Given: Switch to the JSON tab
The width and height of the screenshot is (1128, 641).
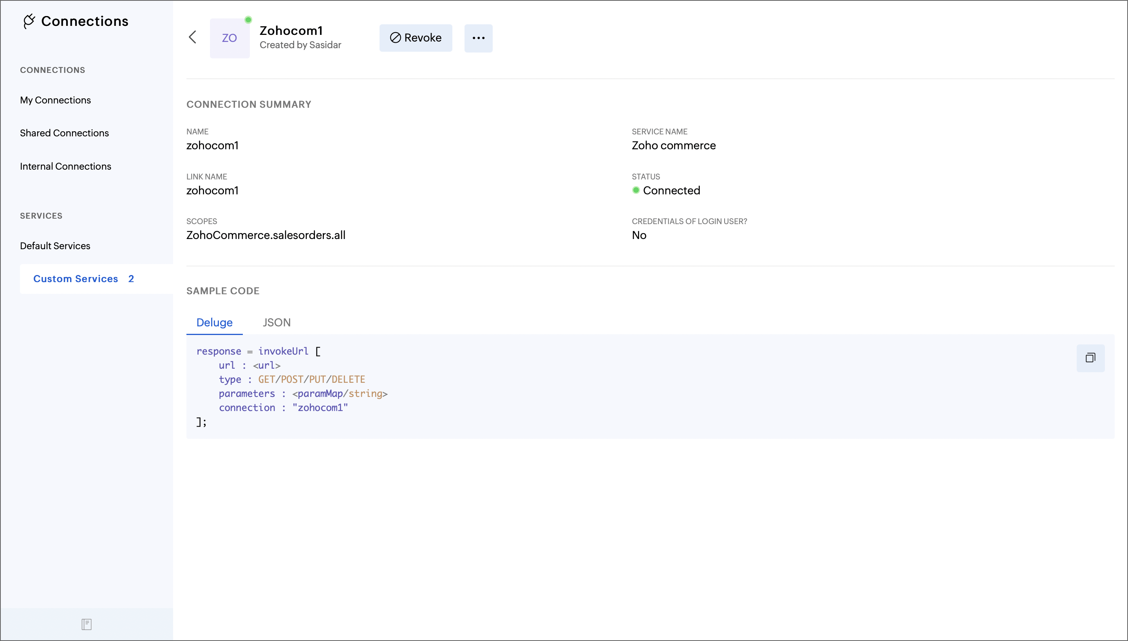Looking at the screenshot, I should coord(276,322).
